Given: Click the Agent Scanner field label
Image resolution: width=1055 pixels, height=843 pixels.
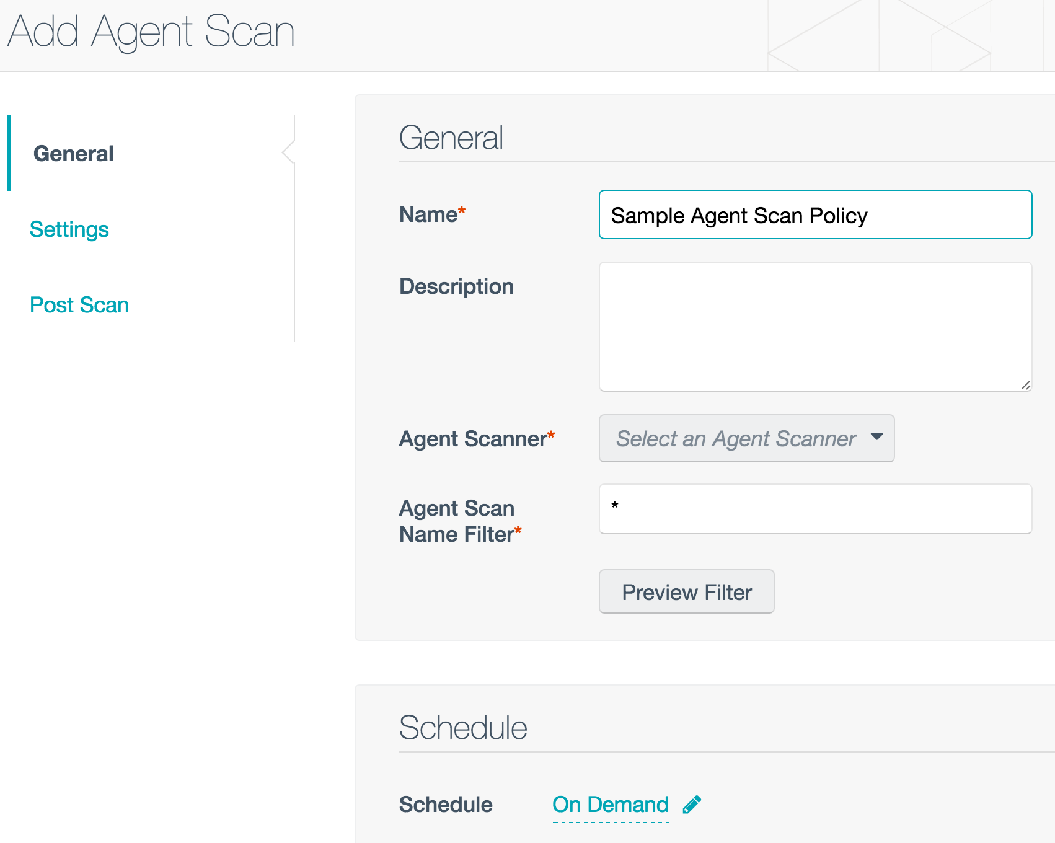Looking at the screenshot, I should [473, 439].
